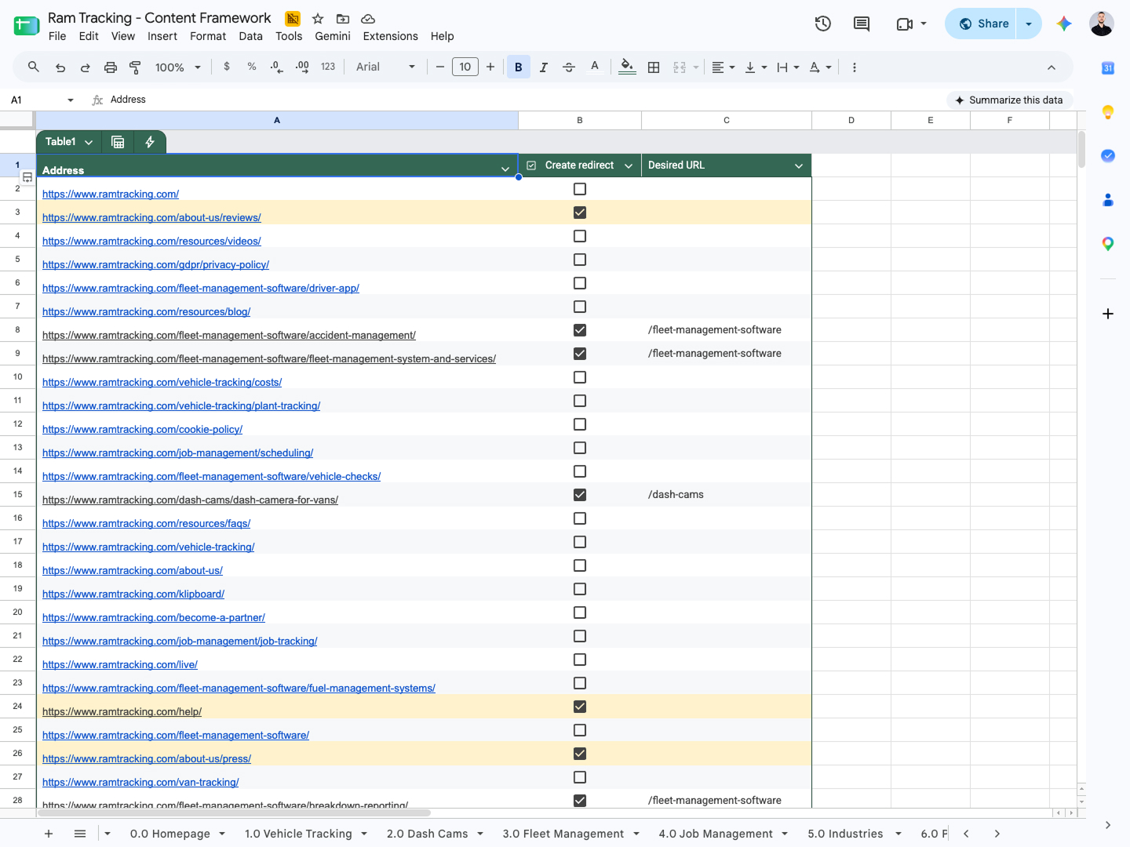This screenshot has width=1130, height=847.
Task: Check redirect for the vehicle-tracking/costs row
Action: tap(580, 377)
